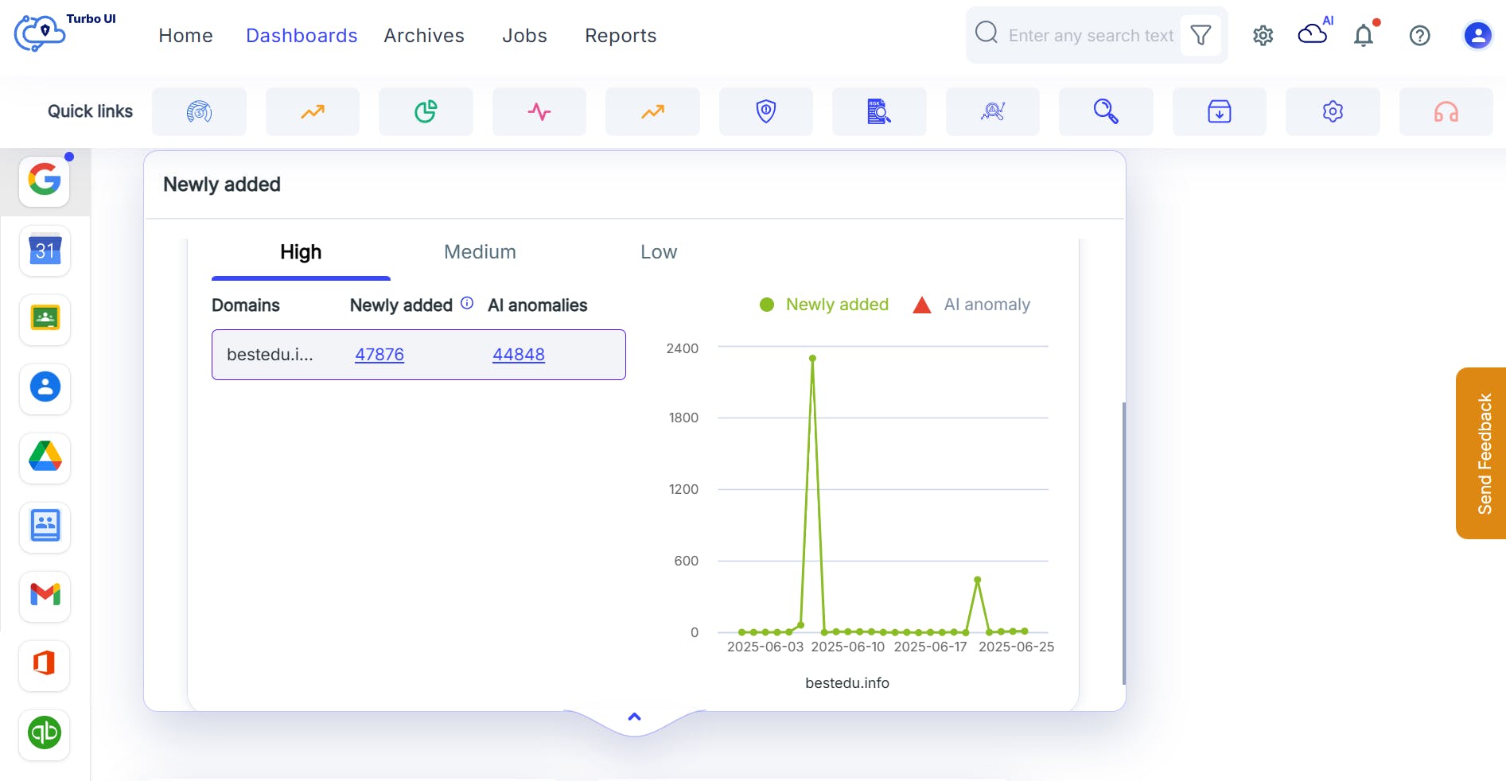Select the Google Classroom sidebar icon
1506x781 pixels.
click(x=45, y=319)
